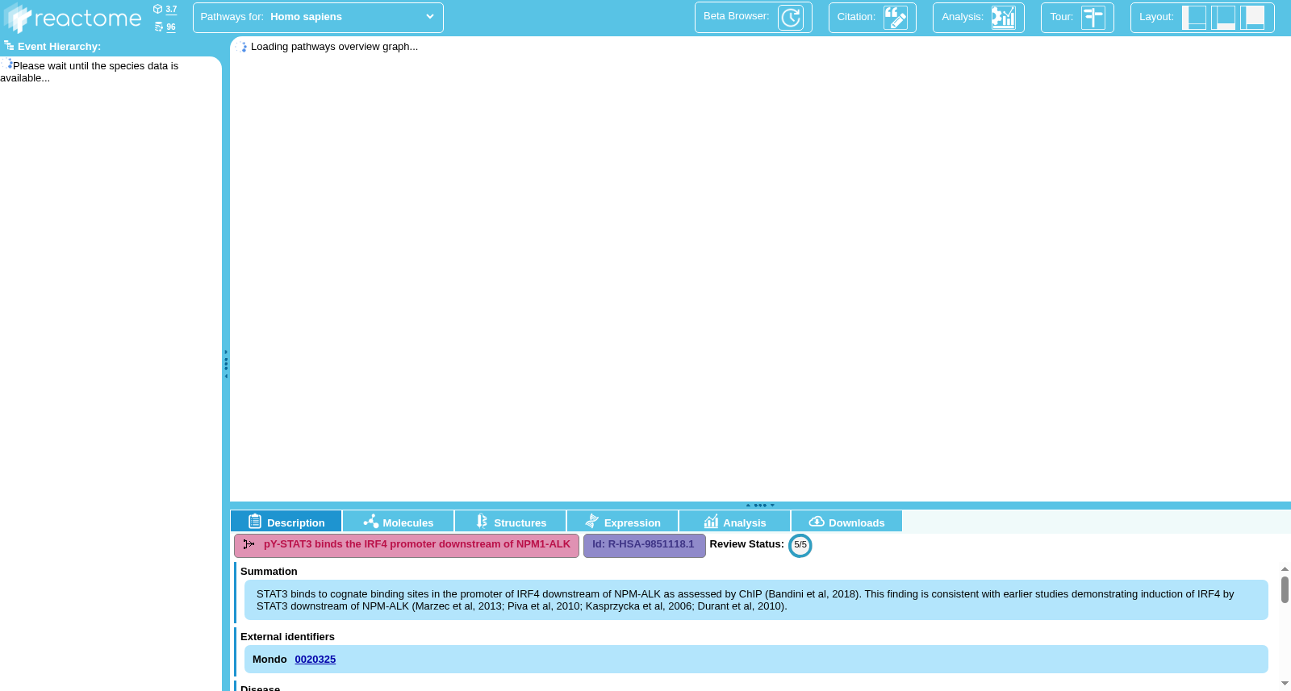Viewport: 1291px width, 691px height.
Task: Toggle the main viewport layout icon
Action: pos(1252,17)
